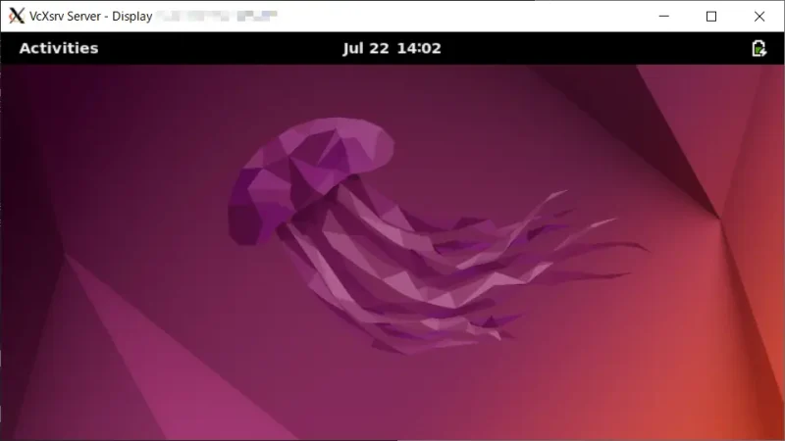Click the VcXsrv X logo icon
The width and height of the screenshot is (785, 441).
[17, 16]
